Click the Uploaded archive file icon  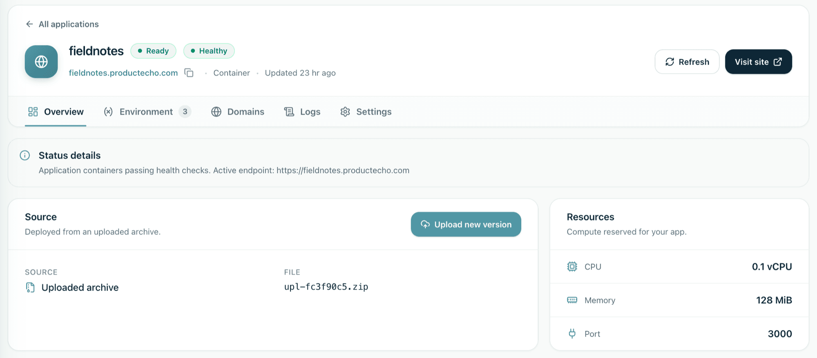point(30,287)
